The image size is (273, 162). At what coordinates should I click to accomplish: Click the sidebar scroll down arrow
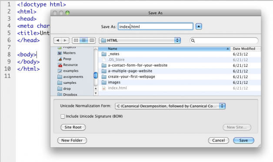click(96, 93)
